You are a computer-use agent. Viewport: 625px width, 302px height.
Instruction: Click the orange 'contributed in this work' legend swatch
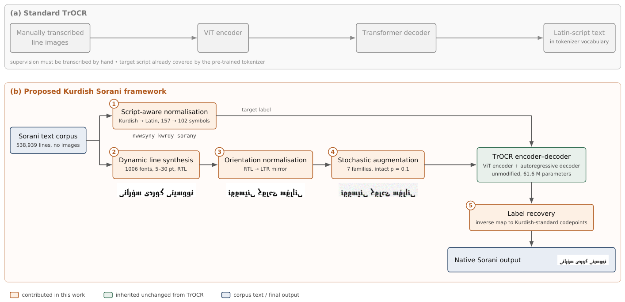14,295
